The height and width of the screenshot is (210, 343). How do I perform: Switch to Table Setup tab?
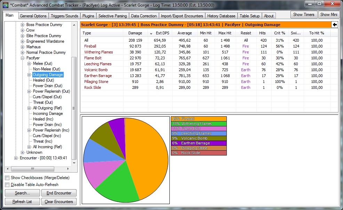point(249,16)
